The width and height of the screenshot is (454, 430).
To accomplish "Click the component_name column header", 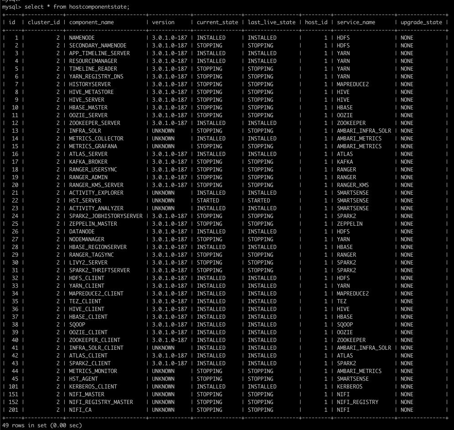I will click(x=92, y=22).
